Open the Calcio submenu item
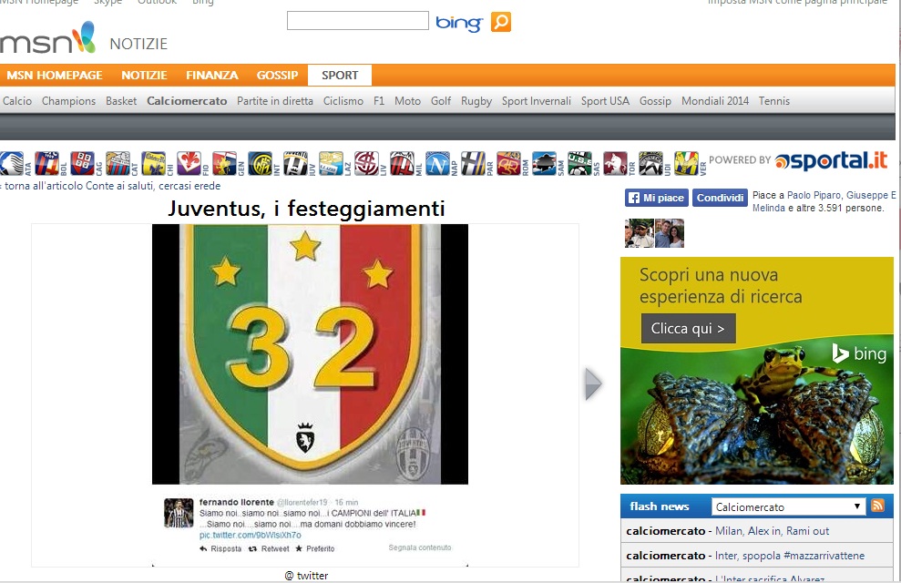The image size is (901, 583). click(x=17, y=101)
